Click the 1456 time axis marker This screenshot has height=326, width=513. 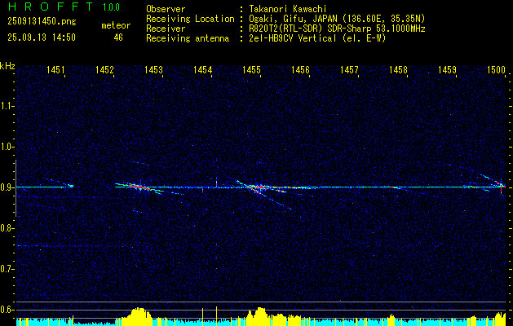click(301, 69)
